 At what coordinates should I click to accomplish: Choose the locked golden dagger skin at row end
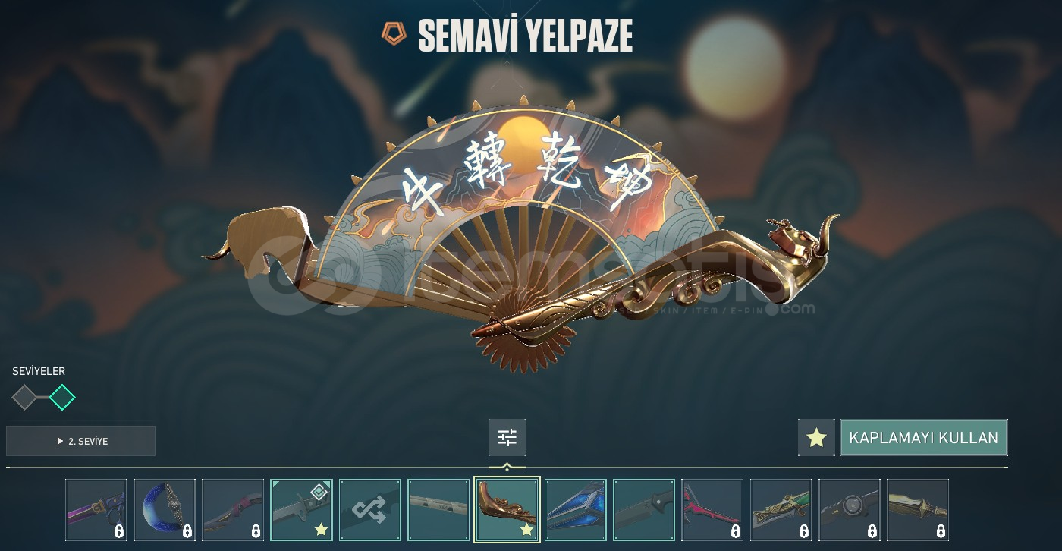(918, 510)
